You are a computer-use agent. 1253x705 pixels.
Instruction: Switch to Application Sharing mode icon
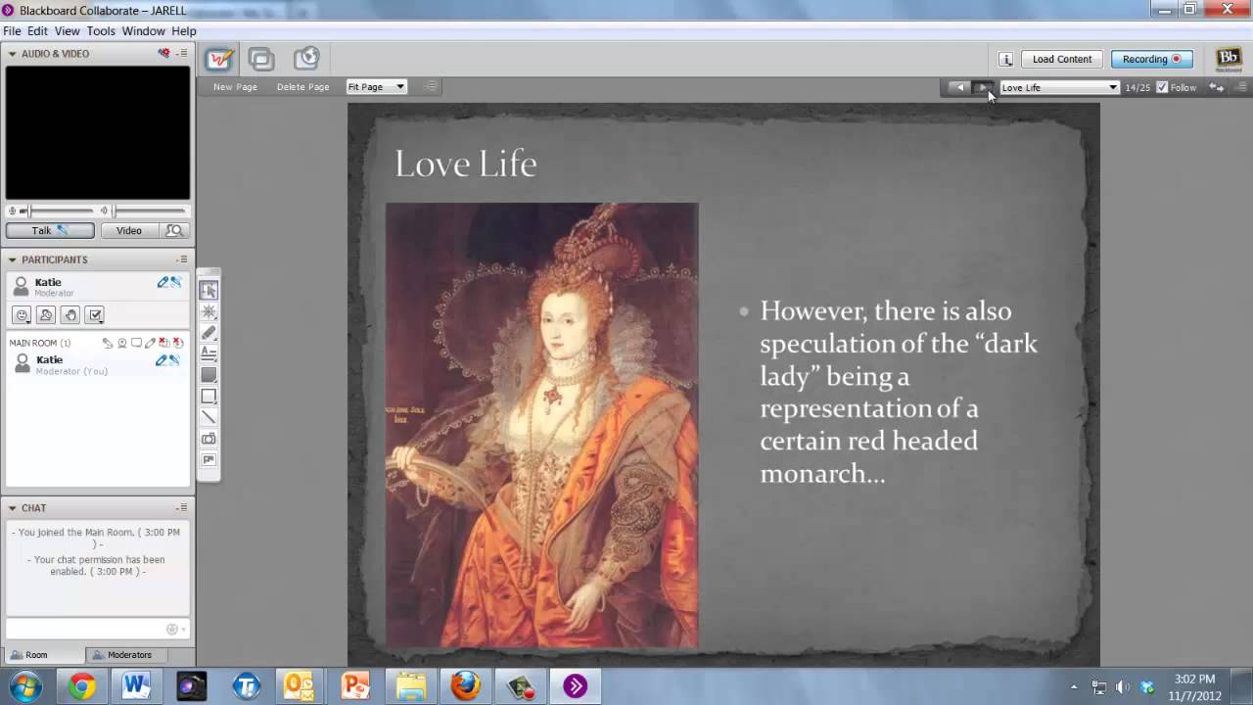pyautogui.click(x=261, y=59)
